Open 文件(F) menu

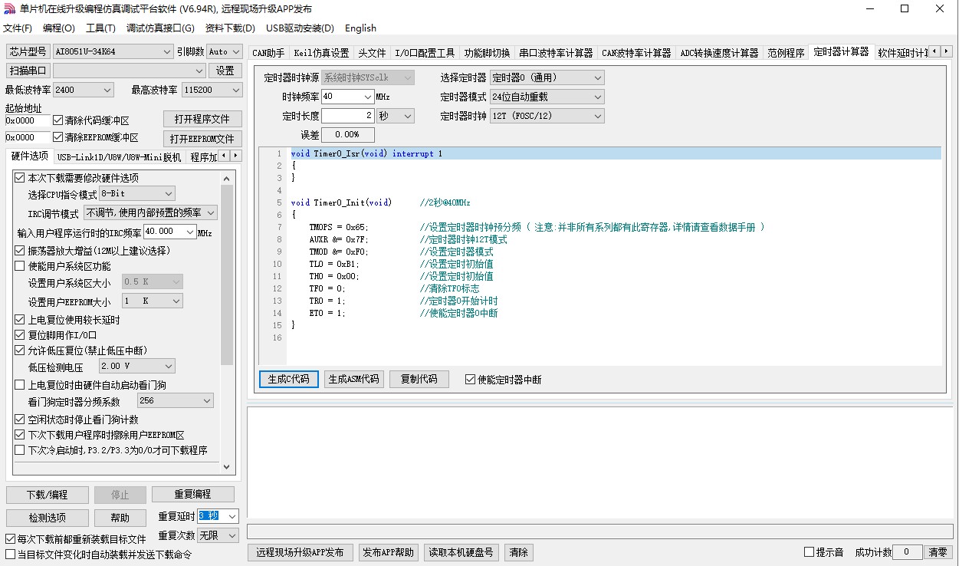click(x=18, y=28)
